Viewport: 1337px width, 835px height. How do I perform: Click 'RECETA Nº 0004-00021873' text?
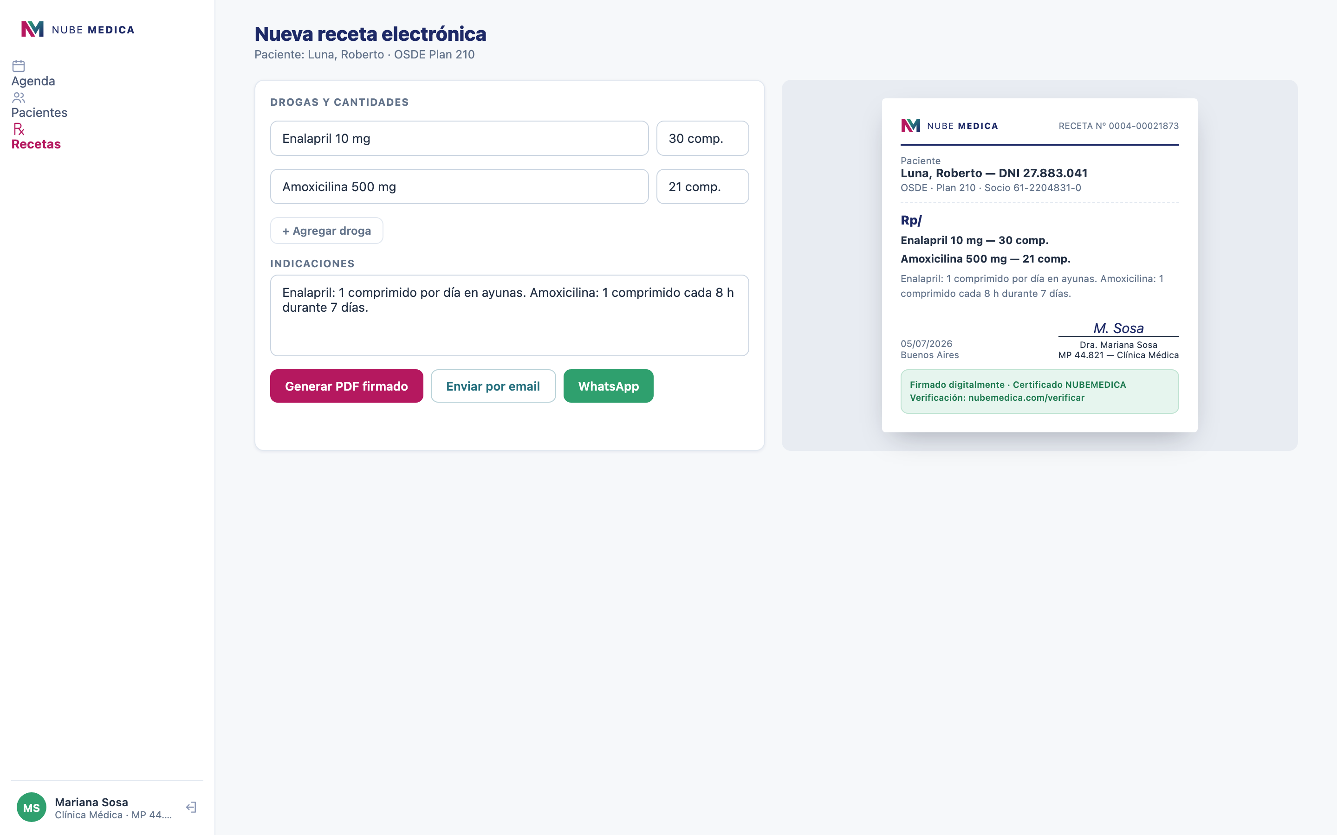pyautogui.click(x=1118, y=126)
